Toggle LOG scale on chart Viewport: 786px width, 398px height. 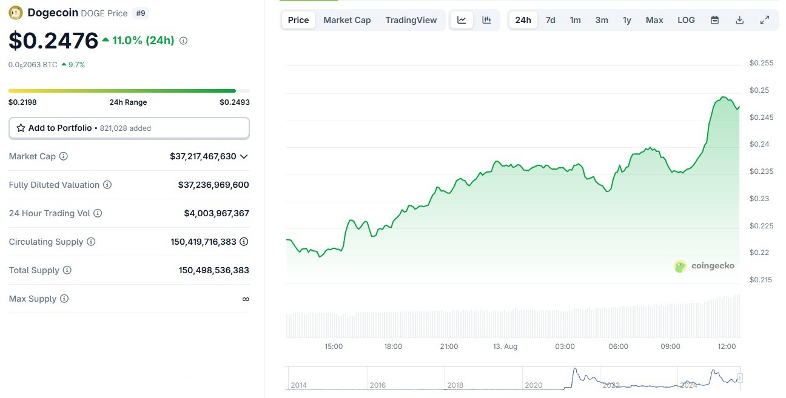click(686, 20)
